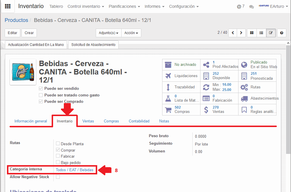Screen dimensions: 291x192
Task: Toggle Desde Planta route checkbox
Action: (x=58, y=143)
